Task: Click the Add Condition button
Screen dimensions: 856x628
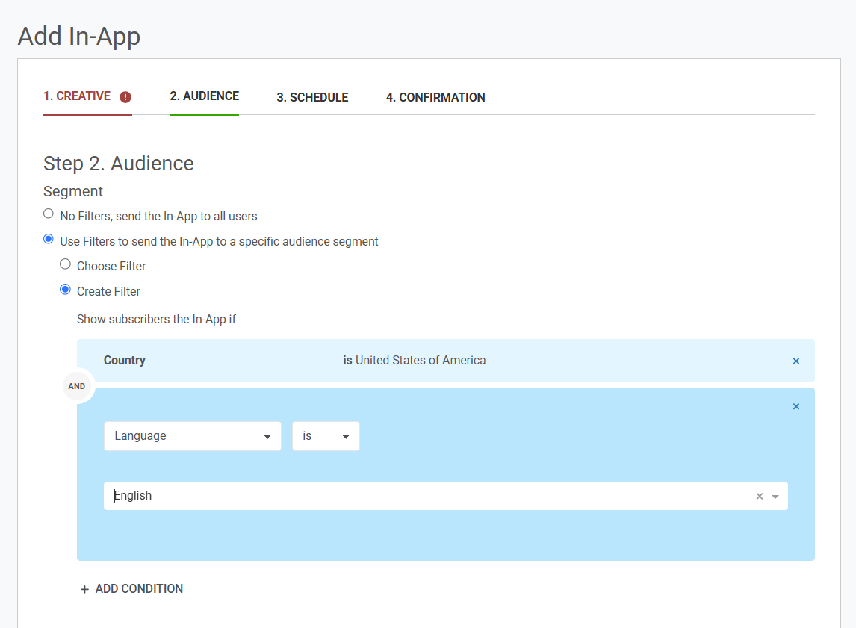Action: (x=139, y=589)
